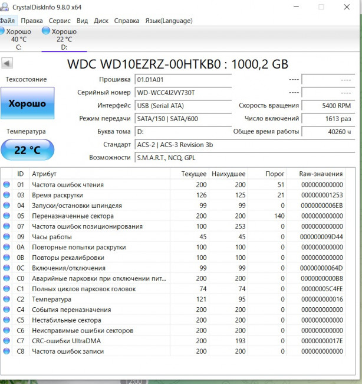Click the features field S.M.A.R.T., NCQ, GPL
This screenshot has height=384, width=362.
point(245,158)
